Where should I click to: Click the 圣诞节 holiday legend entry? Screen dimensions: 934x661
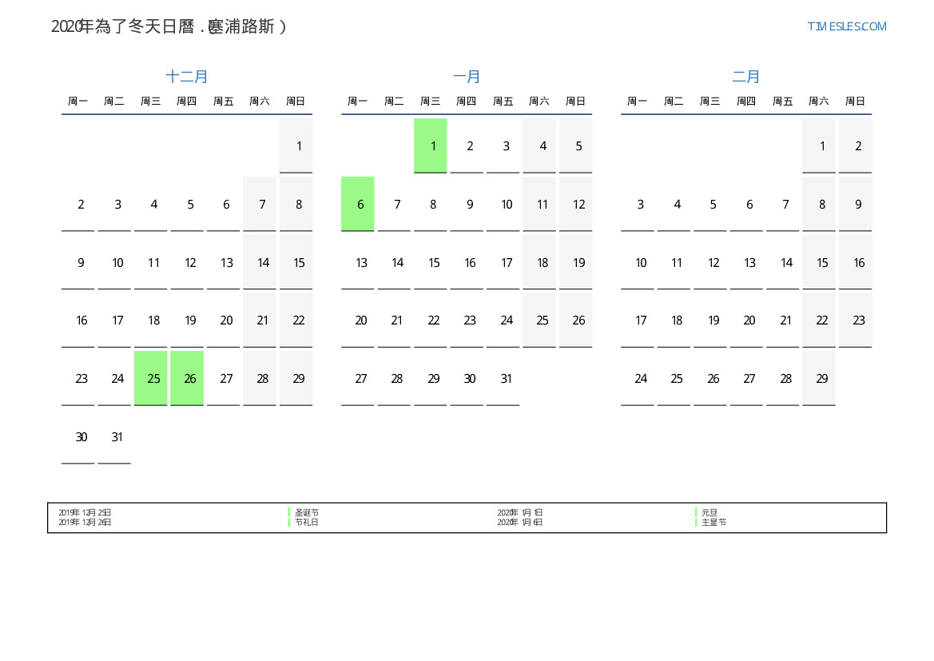(307, 512)
